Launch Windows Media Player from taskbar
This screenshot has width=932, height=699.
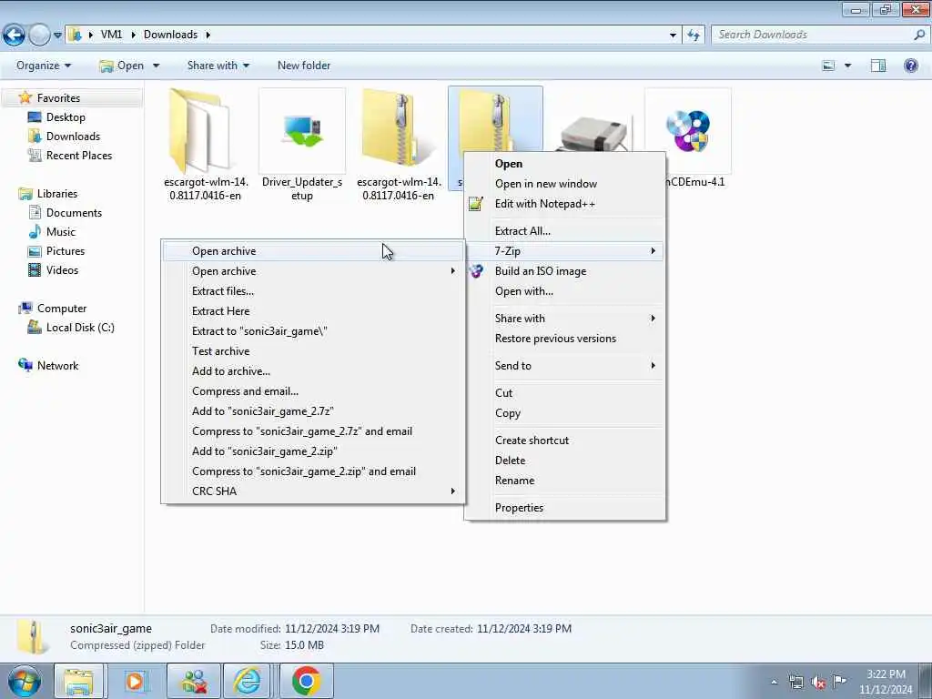click(x=135, y=681)
